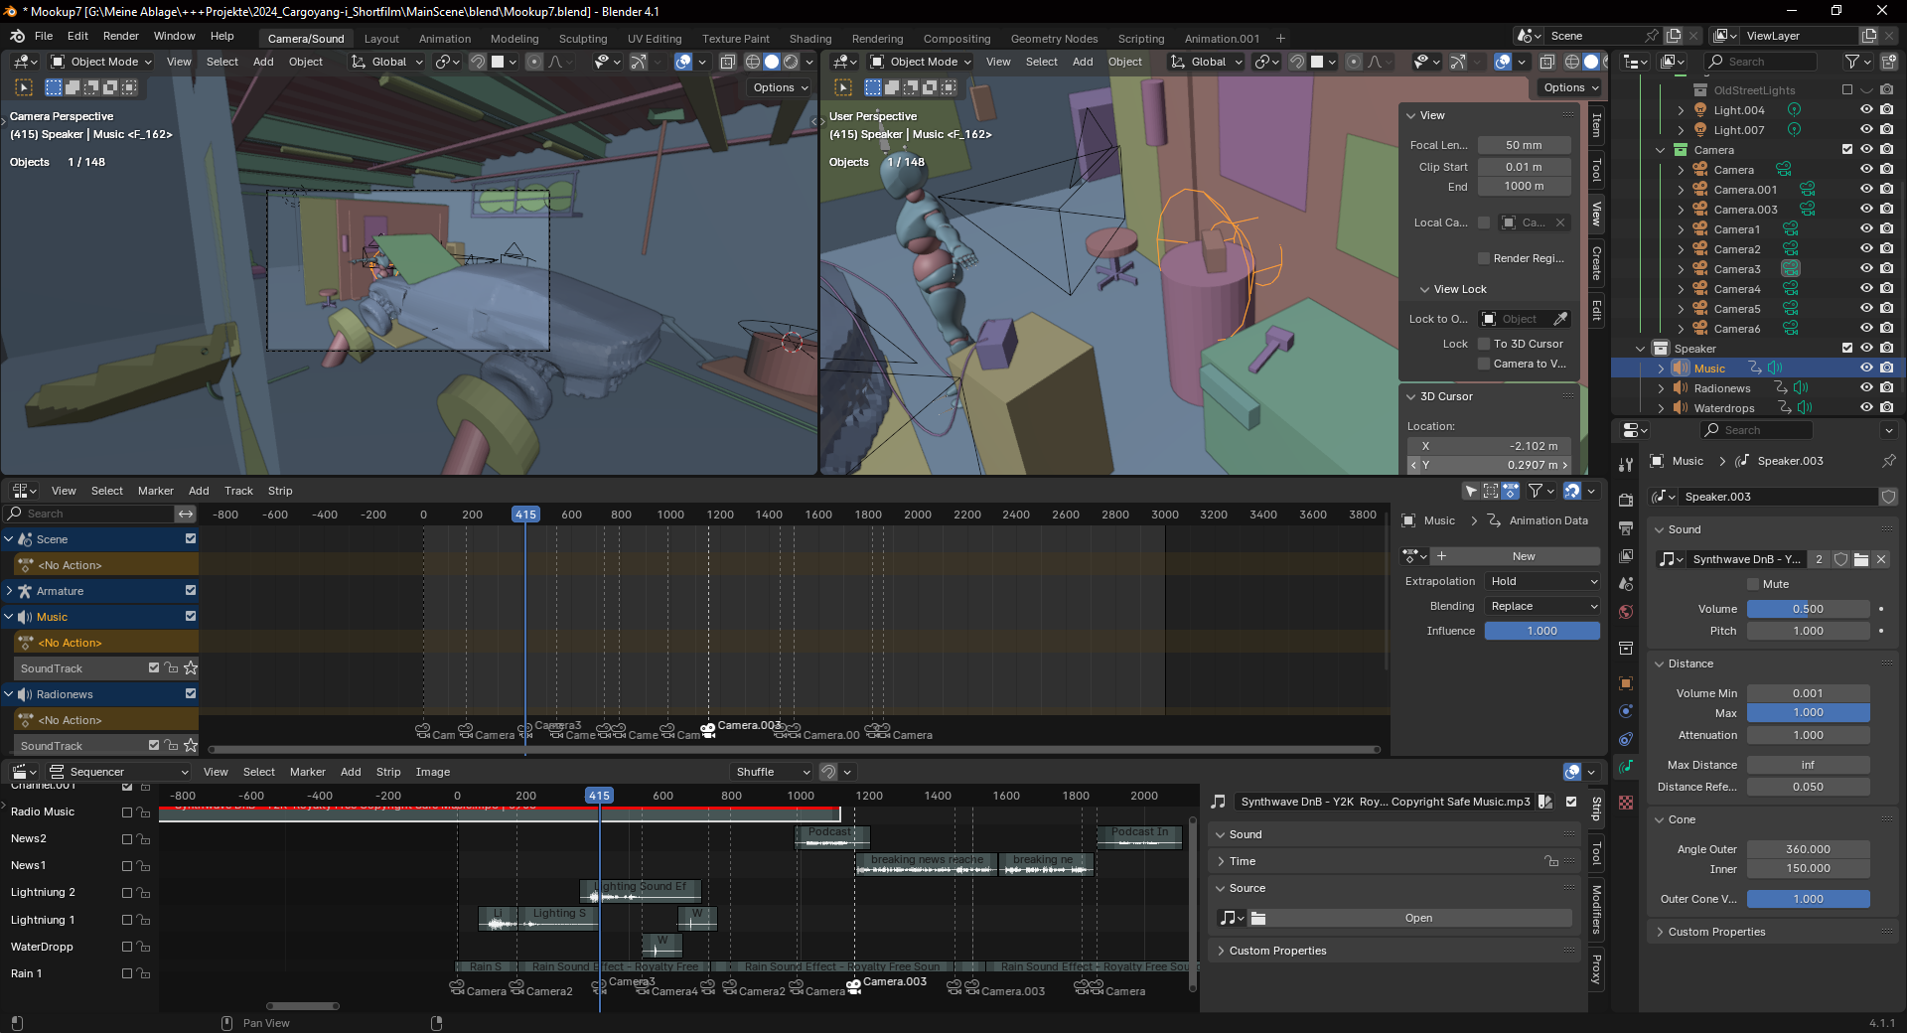Toggle overlays in the left viewport
The height and width of the screenshot is (1033, 1907).
pos(683,62)
